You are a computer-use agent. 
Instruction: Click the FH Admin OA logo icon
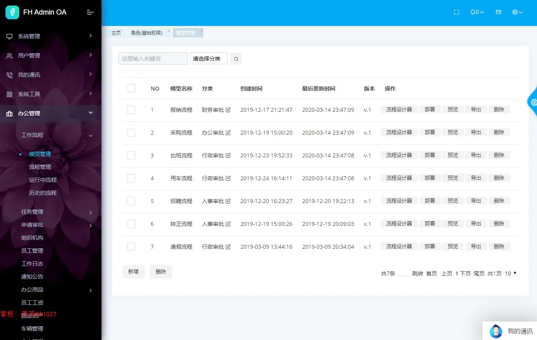tap(12, 12)
